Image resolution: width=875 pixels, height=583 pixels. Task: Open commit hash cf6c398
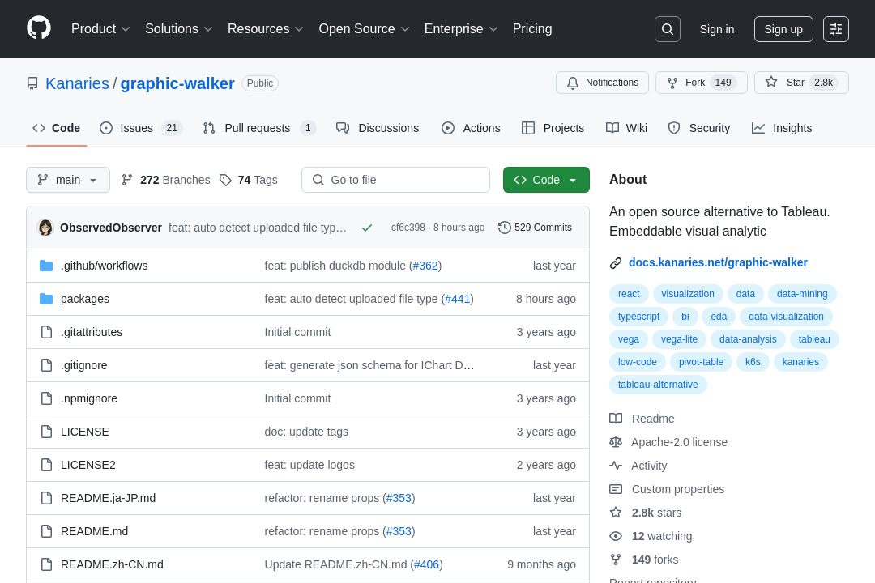(408, 228)
